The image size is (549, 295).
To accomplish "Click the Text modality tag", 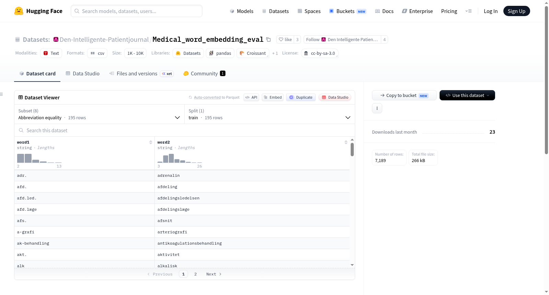I will (51, 53).
